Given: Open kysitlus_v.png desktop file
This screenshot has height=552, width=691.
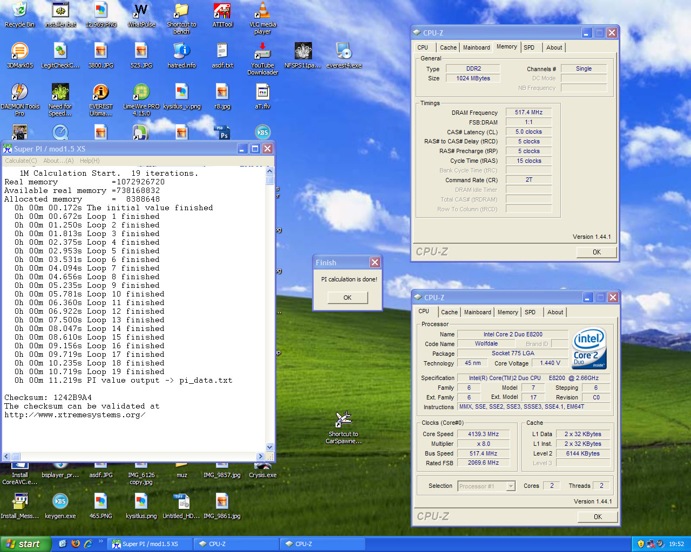Looking at the screenshot, I should [x=181, y=96].
